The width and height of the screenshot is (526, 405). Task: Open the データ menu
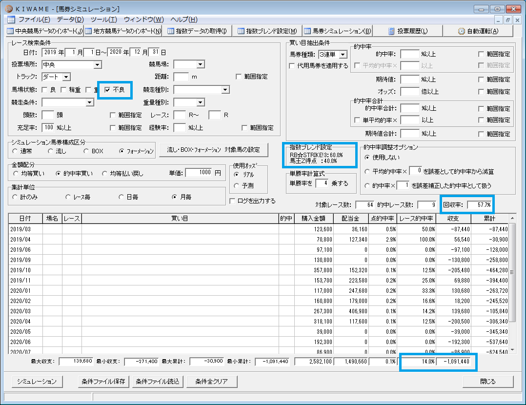click(x=70, y=20)
